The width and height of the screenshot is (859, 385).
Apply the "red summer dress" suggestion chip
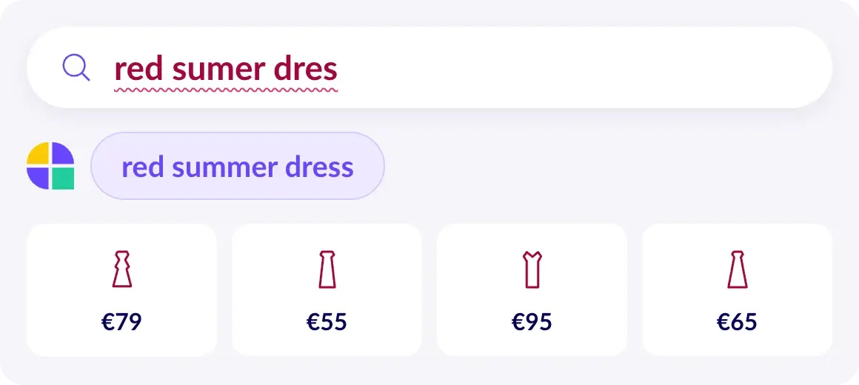(x=238, y=166)
